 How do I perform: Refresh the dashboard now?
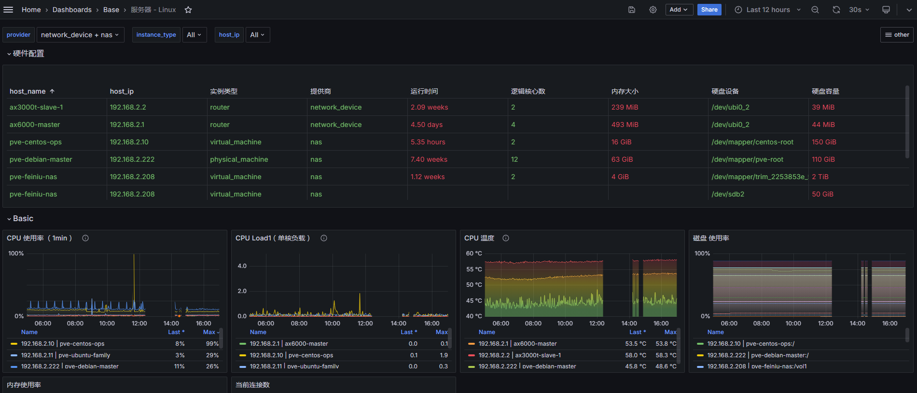[836, 10]
